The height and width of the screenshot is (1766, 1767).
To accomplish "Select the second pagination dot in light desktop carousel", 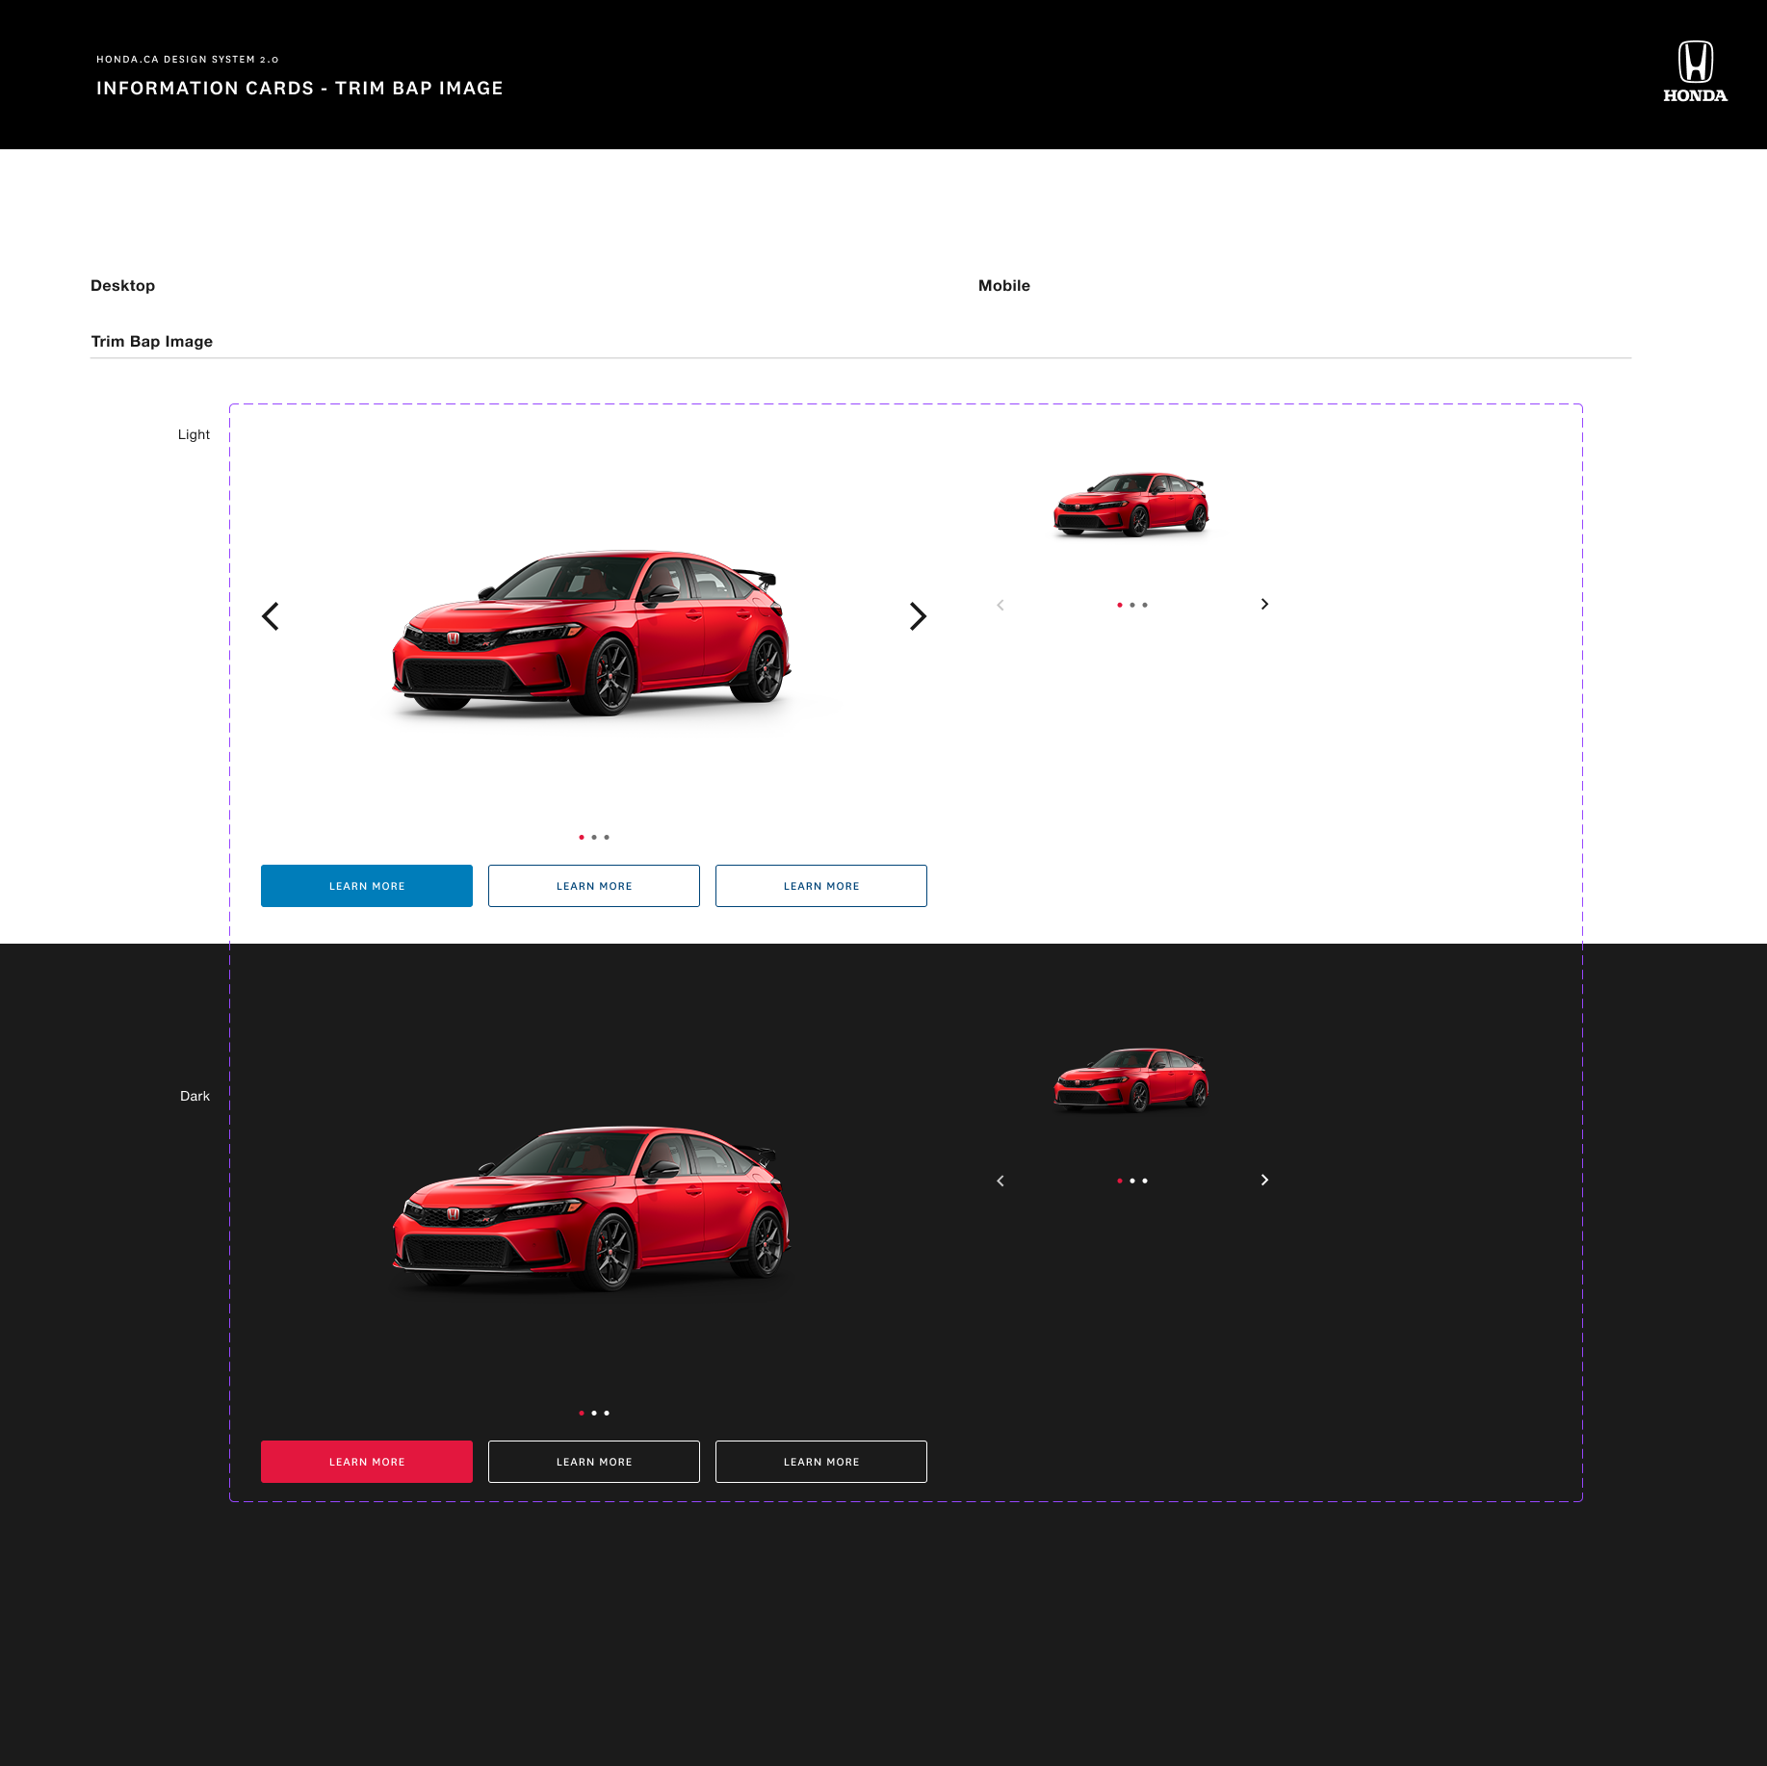I will [x=594, y=837].
